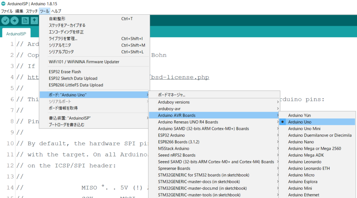The height and width of the screenshot is (198, 357).
Task: Click ブートローダを書き込む
Action: (66, 125)
